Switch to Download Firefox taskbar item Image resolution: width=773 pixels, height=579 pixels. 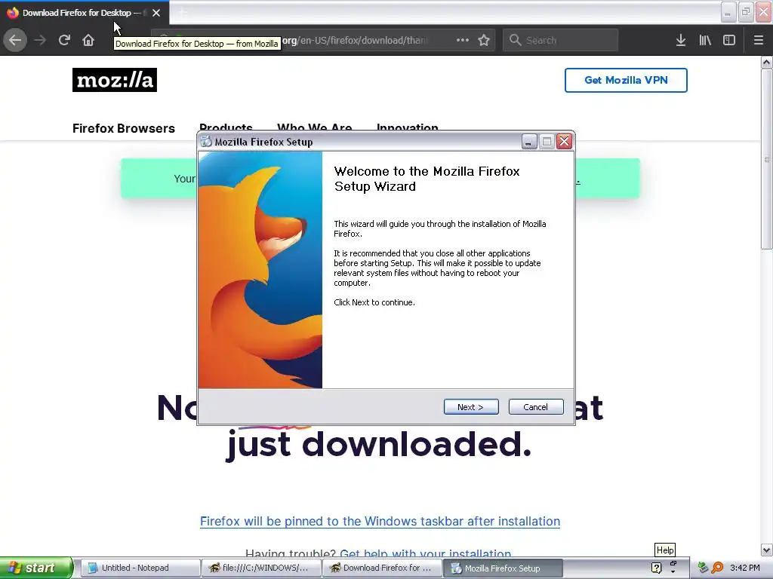(382, 568)
